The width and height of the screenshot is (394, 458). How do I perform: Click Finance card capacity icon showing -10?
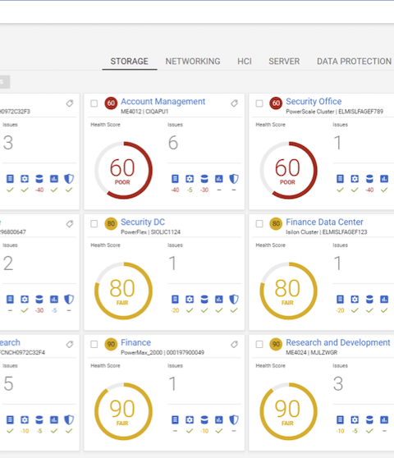click(x=204, y=419)
